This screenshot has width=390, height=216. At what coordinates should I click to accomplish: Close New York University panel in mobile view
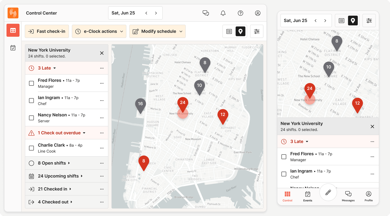(372, 127)
